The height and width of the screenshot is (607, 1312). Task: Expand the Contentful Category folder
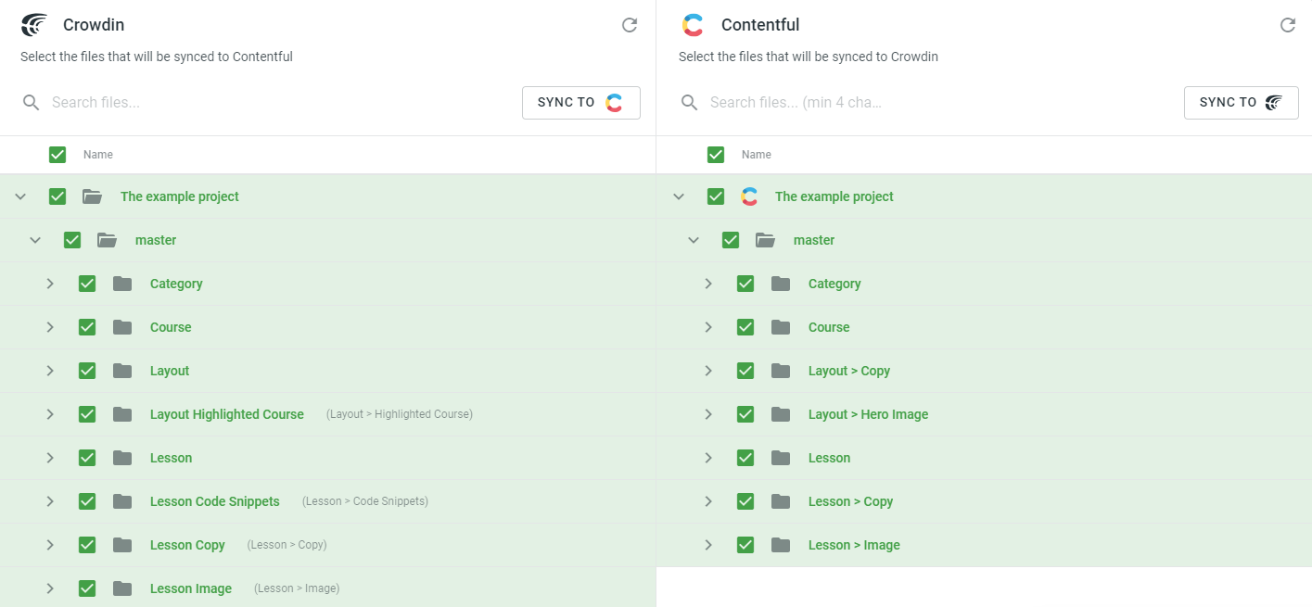pos(708,284)
